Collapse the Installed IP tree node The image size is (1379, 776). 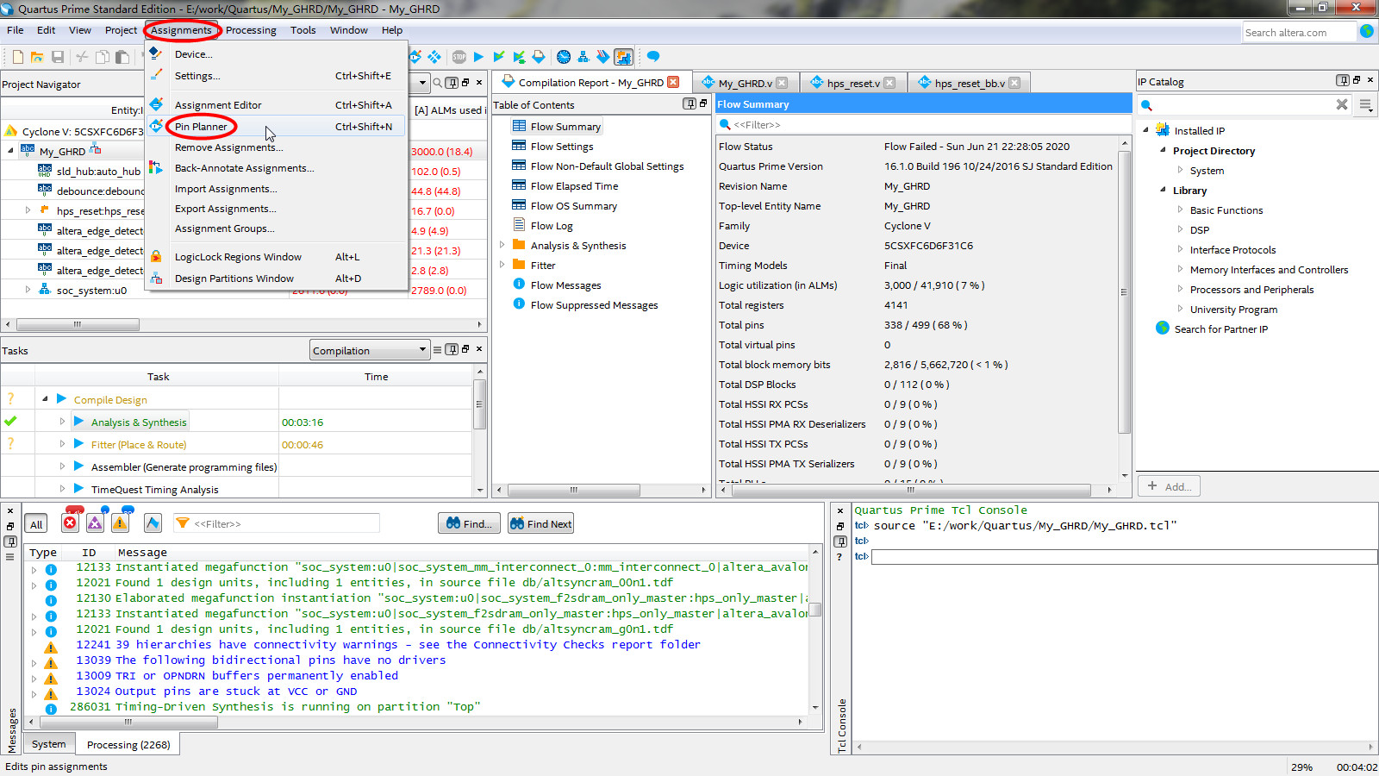coord(1146,130)
